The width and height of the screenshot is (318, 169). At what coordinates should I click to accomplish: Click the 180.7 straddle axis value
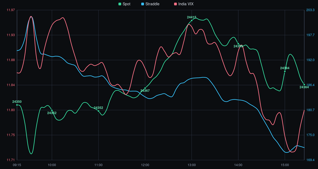pos(310,110)
